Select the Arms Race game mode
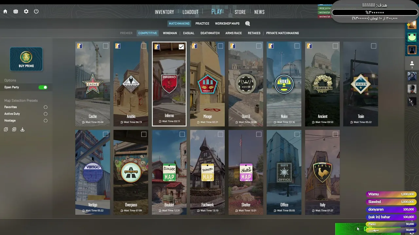The height and width of the screenshot is (235, 419). point(233,33)
